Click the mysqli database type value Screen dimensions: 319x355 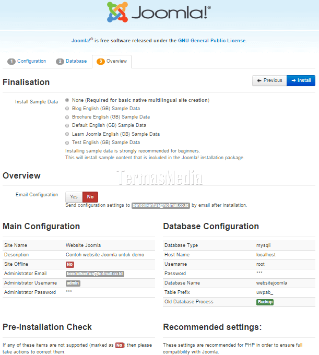263,245
